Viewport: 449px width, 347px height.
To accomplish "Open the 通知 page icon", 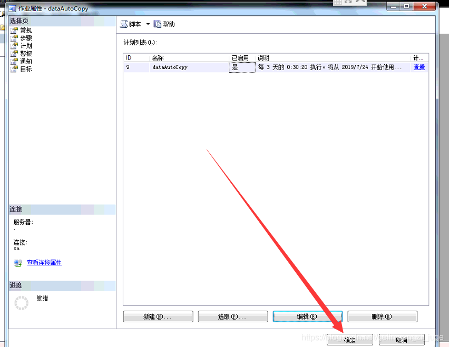I will point(14,61).
